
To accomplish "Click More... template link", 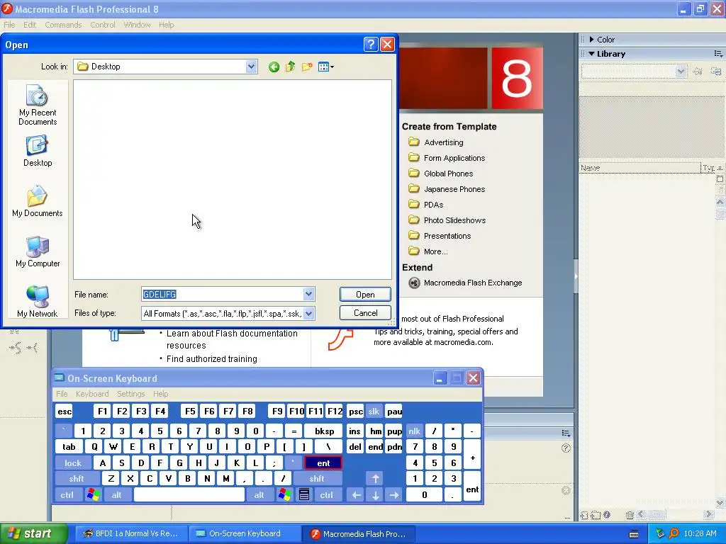I will [x=428, y=251].
